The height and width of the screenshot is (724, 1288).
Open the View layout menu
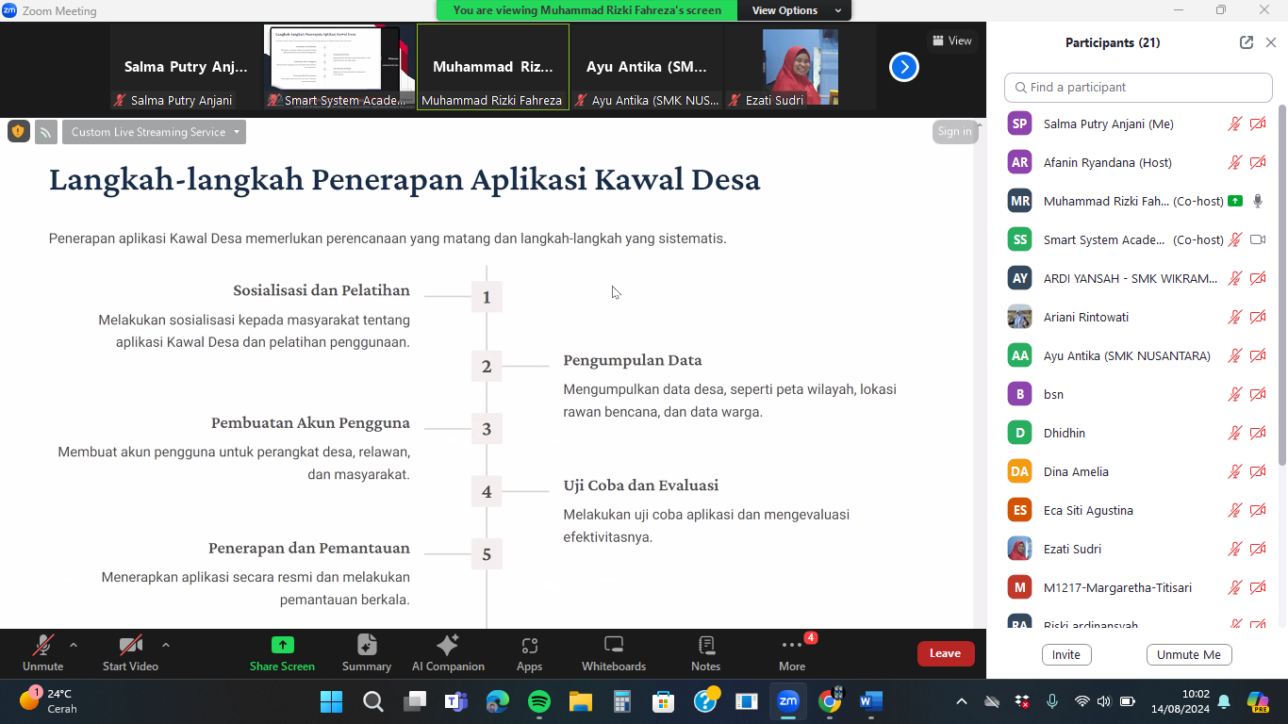tap(951, 41)
